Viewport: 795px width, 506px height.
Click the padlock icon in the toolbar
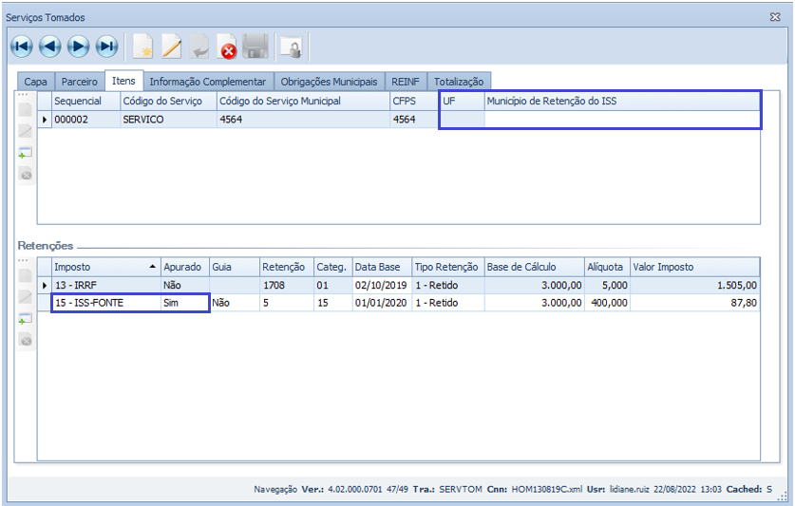pyautogui.click(x=292, y=46)
